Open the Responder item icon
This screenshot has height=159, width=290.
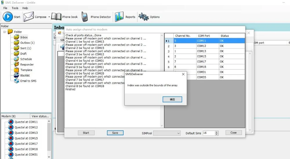pos(17,65)
